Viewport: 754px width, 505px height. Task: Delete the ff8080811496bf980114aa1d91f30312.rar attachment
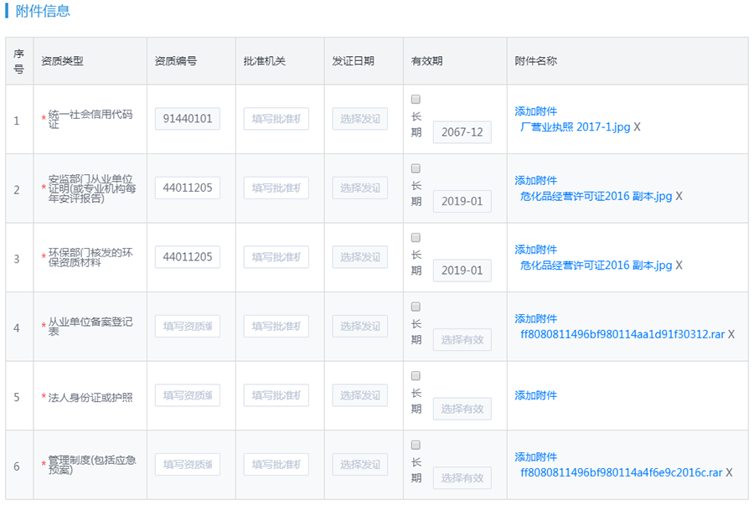[x=731, y=335]
